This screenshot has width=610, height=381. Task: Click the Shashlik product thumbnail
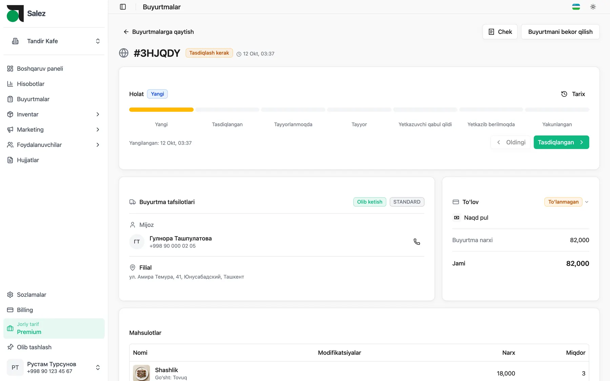[141, 373]
